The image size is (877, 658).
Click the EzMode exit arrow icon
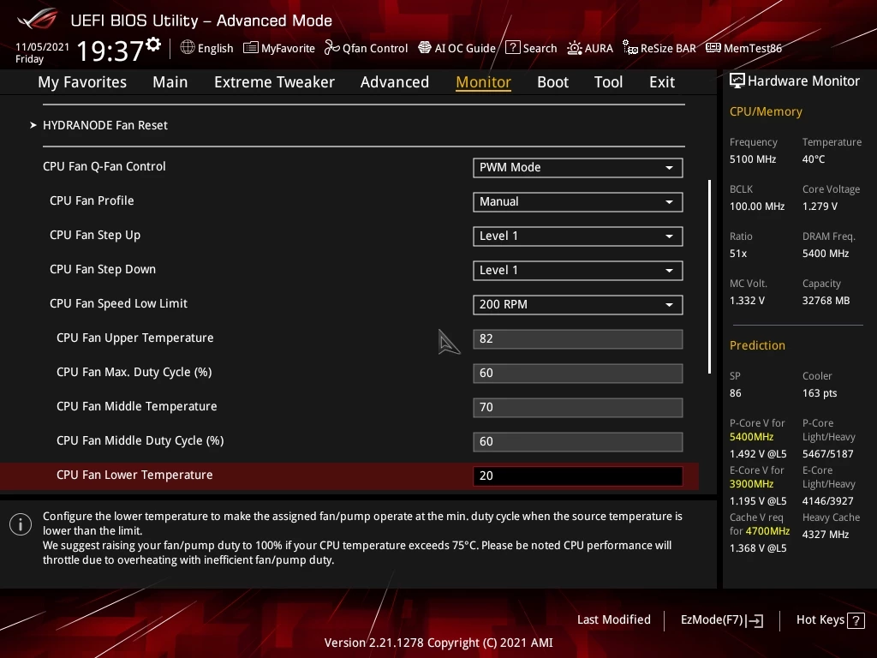[755, 620]
